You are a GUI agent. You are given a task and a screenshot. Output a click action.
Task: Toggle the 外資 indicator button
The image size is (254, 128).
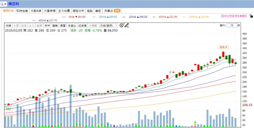click(16, 26)
